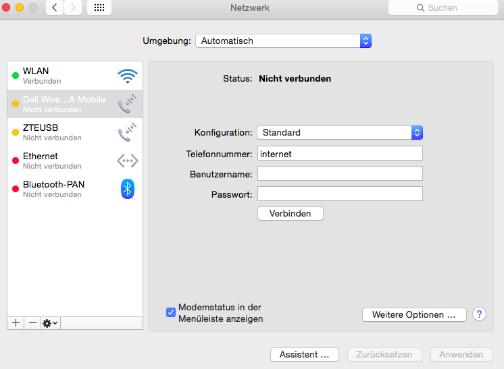Viewport: 504px width, 369px height.
Task: Launch the Assistent button
Action: (304, 354)
